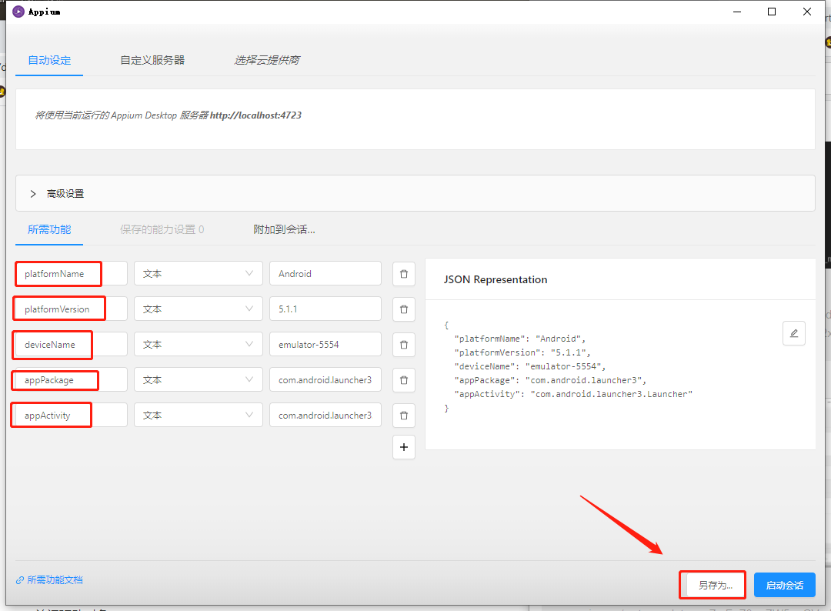Open type dropdown for platformVersion row

coord(199,309)
